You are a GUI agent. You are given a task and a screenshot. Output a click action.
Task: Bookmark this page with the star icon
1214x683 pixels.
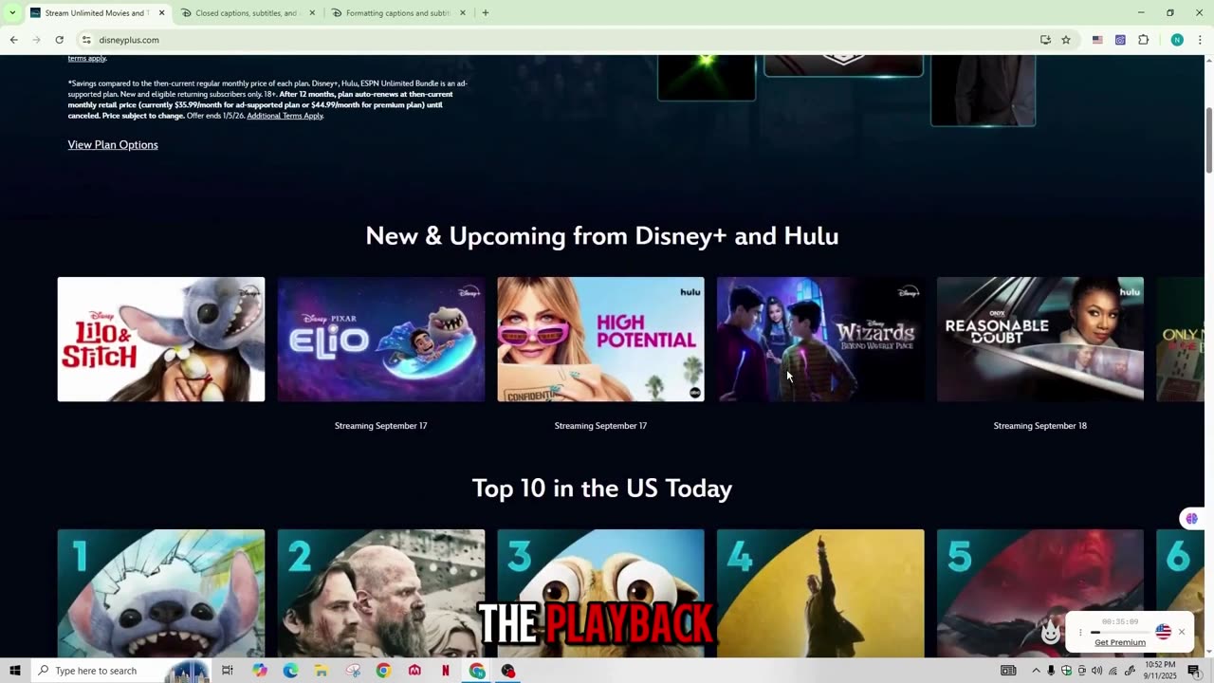tap(1066, 40)
